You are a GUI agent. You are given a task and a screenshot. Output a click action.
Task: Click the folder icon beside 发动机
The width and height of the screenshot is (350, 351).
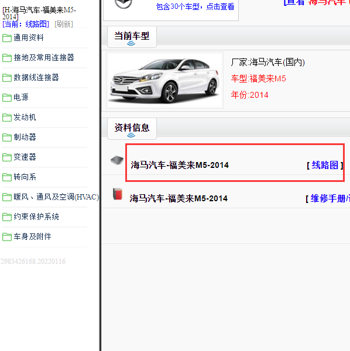(x=6, y=118)
